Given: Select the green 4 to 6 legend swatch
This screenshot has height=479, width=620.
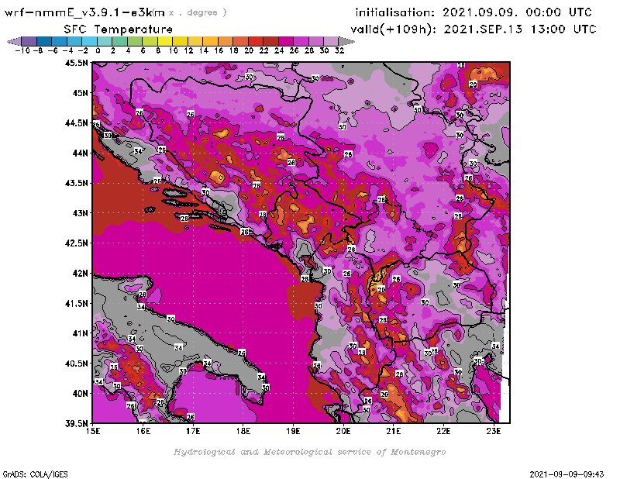Looking at the screenshot, I should [135, 41].
